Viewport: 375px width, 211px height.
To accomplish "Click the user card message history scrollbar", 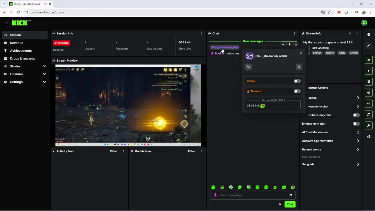I will click(300, 104).
